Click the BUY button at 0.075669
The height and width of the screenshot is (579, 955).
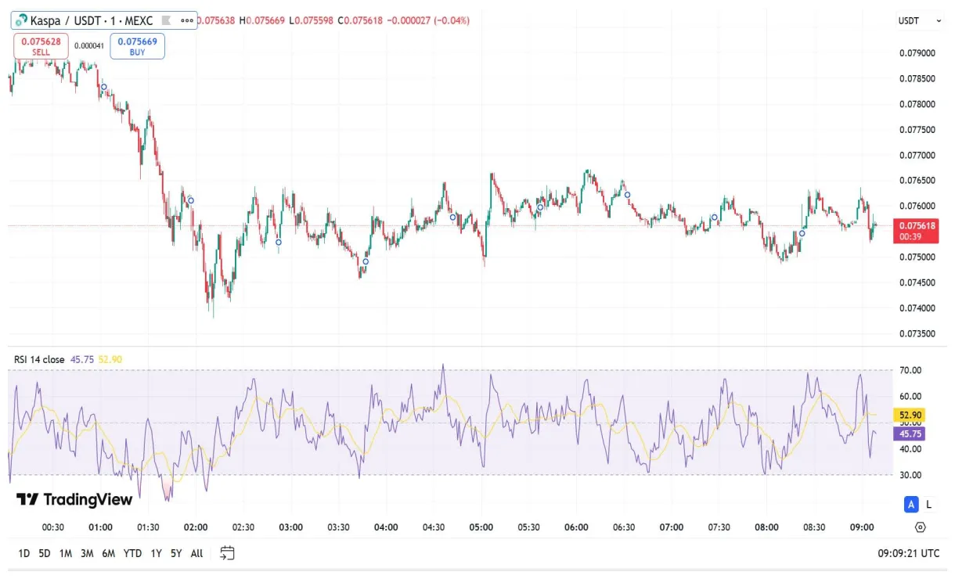[137, 46]
